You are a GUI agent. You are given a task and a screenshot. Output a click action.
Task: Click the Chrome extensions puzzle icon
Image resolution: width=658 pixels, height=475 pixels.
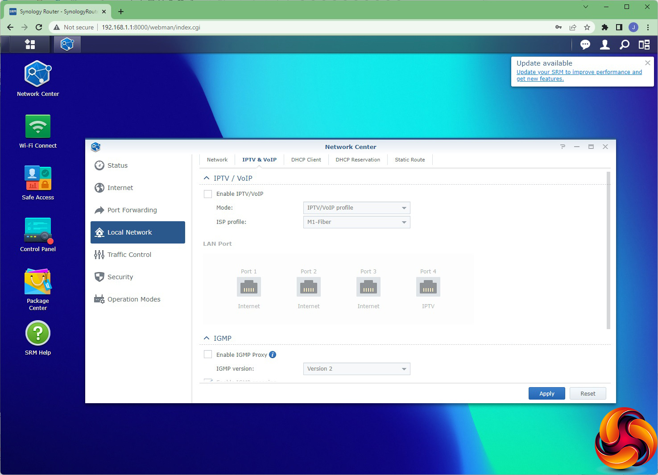[x=605, y=27]
